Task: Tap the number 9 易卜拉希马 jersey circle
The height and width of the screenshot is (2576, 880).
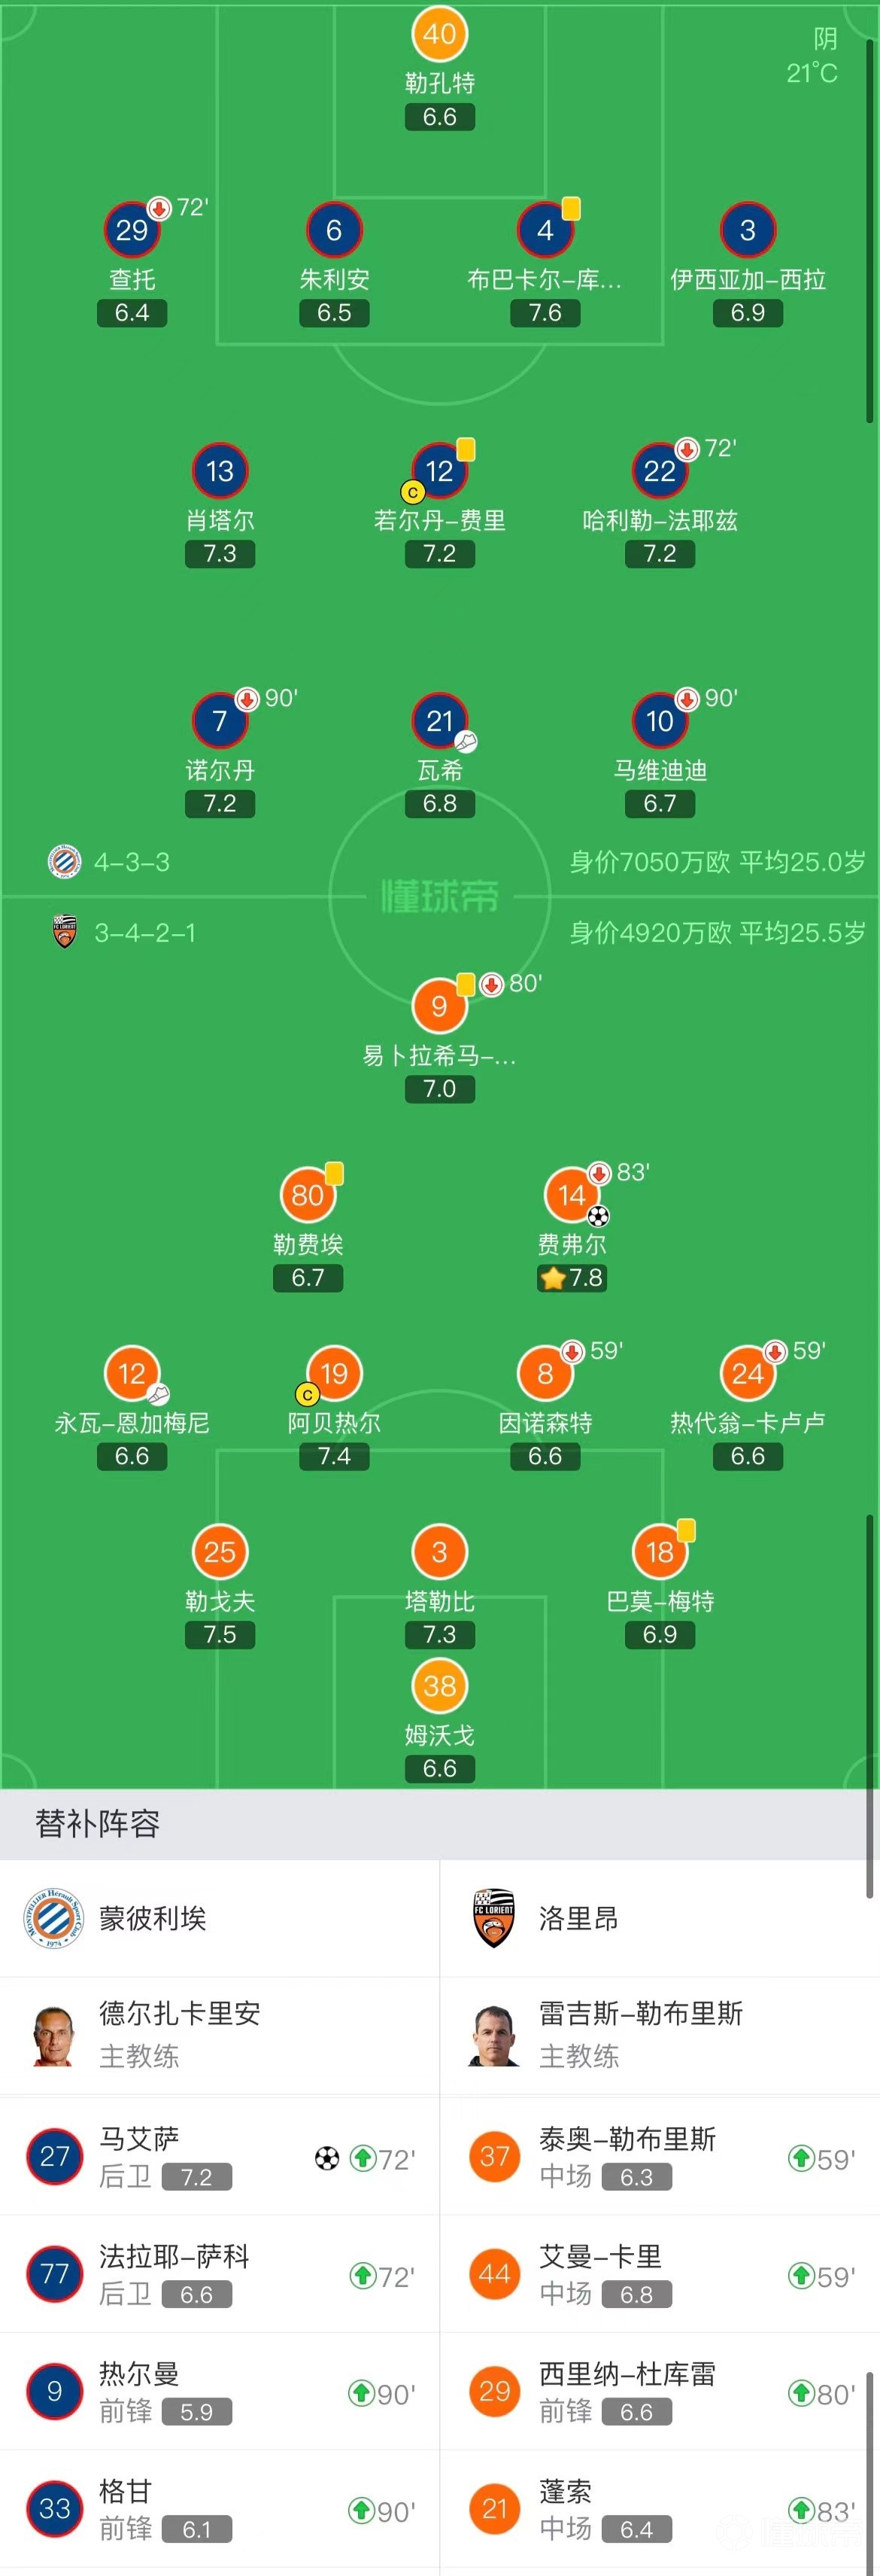Action: 439,1006
